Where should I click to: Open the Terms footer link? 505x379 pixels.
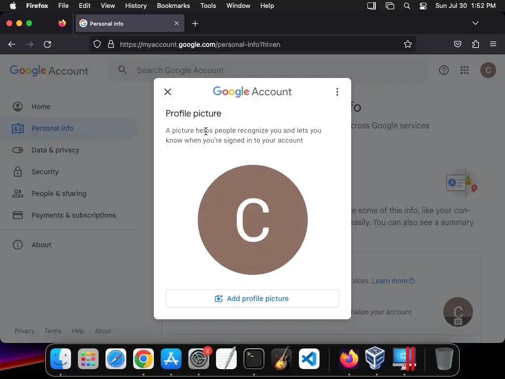[53, 331]
